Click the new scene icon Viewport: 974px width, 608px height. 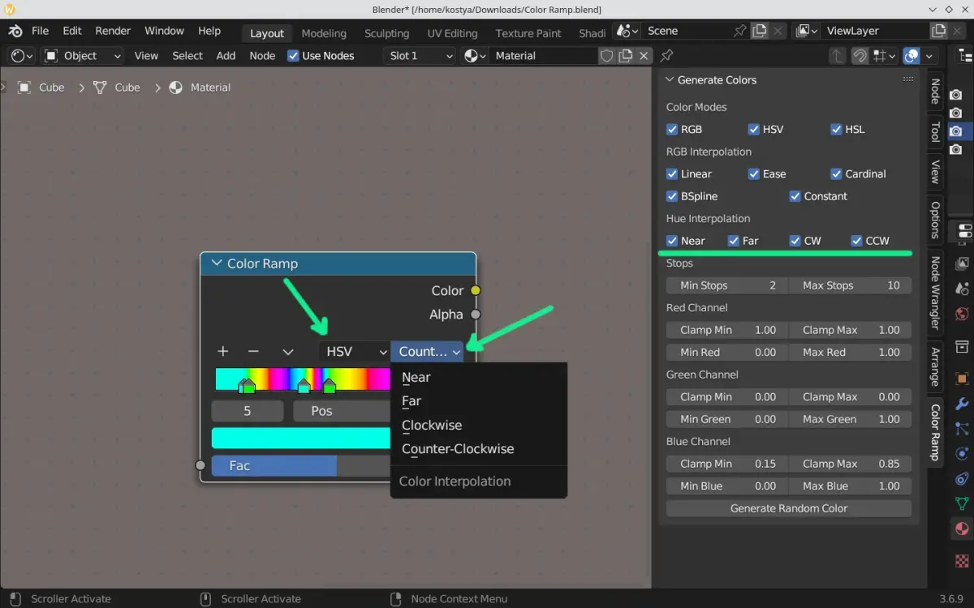pyautogui.click(x=759, y=31)
